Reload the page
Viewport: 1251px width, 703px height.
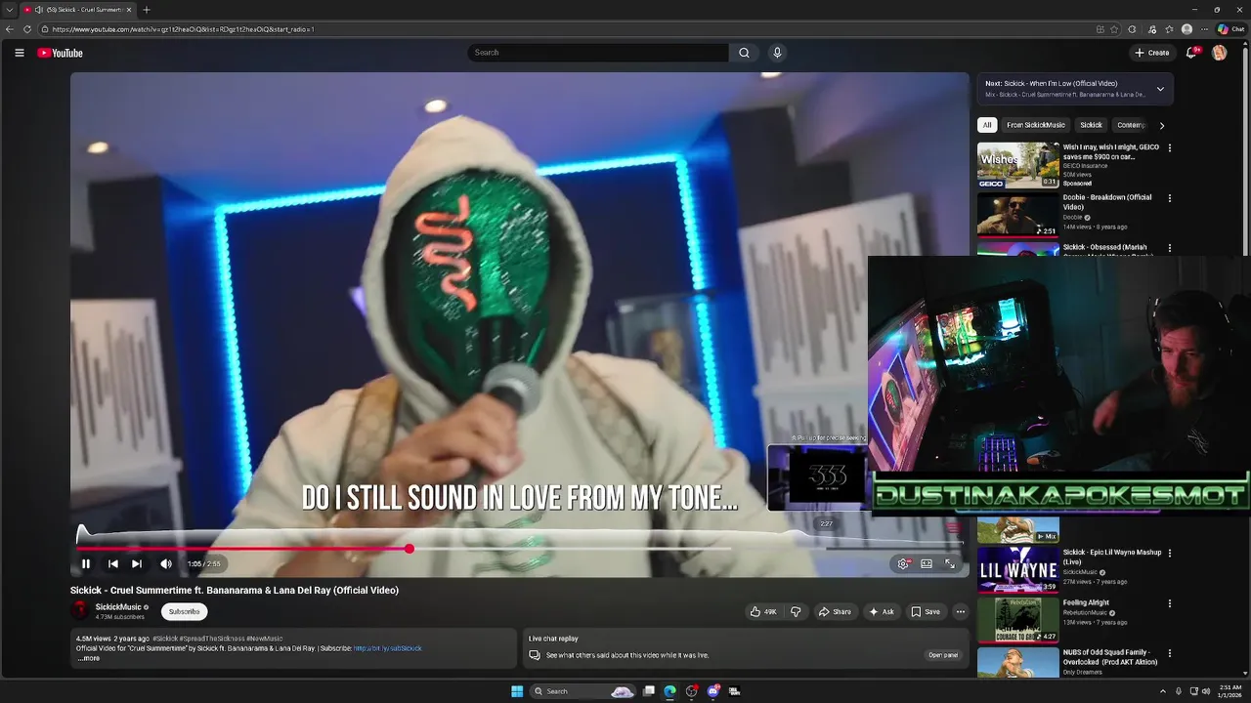[26, 29]
